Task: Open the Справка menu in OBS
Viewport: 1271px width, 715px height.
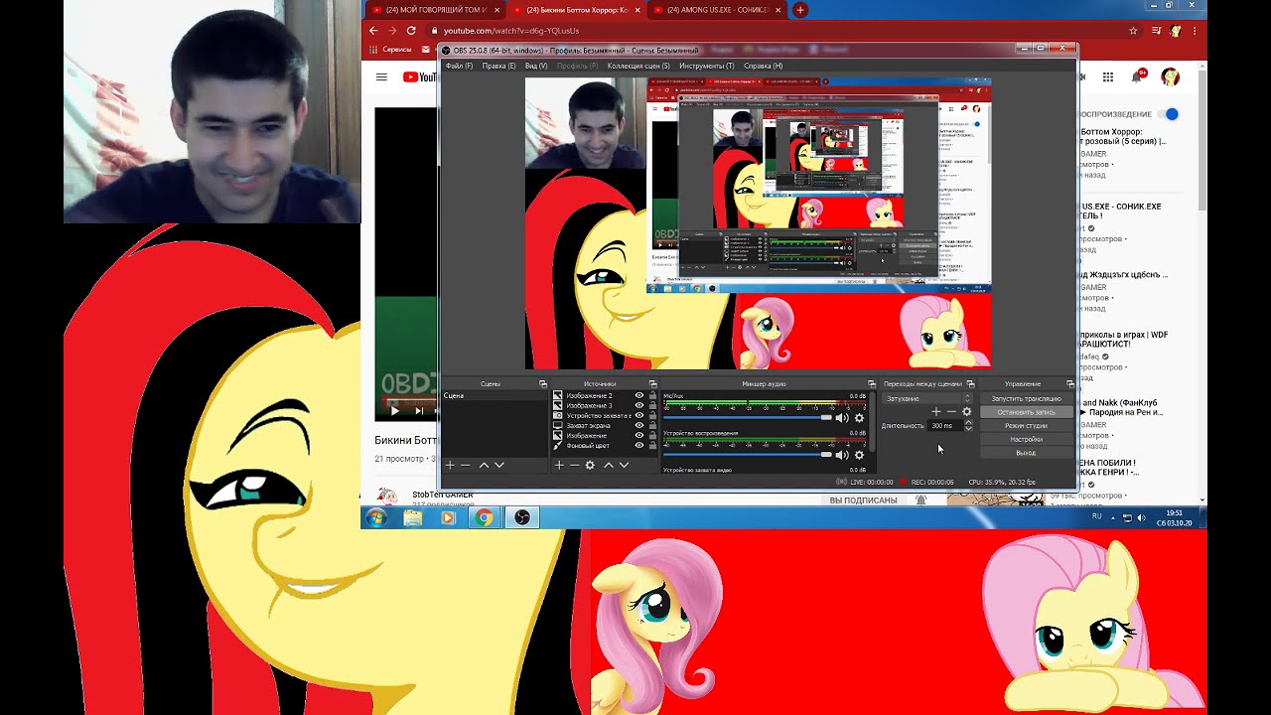Action: tap(763, 66)
